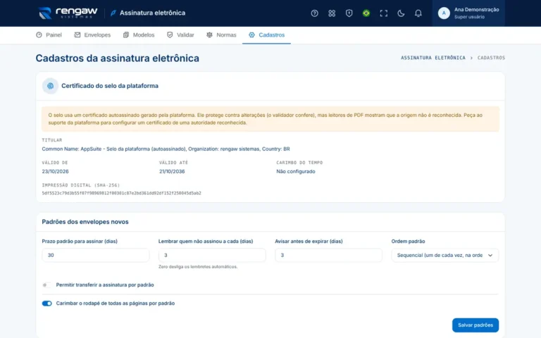Screen dimensions: 541x338
Task: Click Certificado do selo da plataforma heading
Action: point(110,86)
